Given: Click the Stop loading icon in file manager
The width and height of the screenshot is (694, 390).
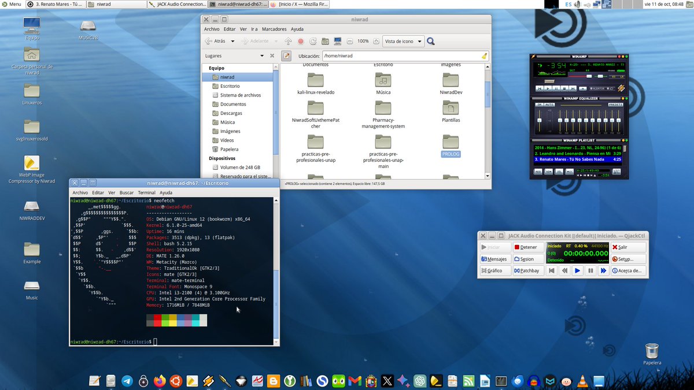Looking at the screenshot, I should [301, 41].
